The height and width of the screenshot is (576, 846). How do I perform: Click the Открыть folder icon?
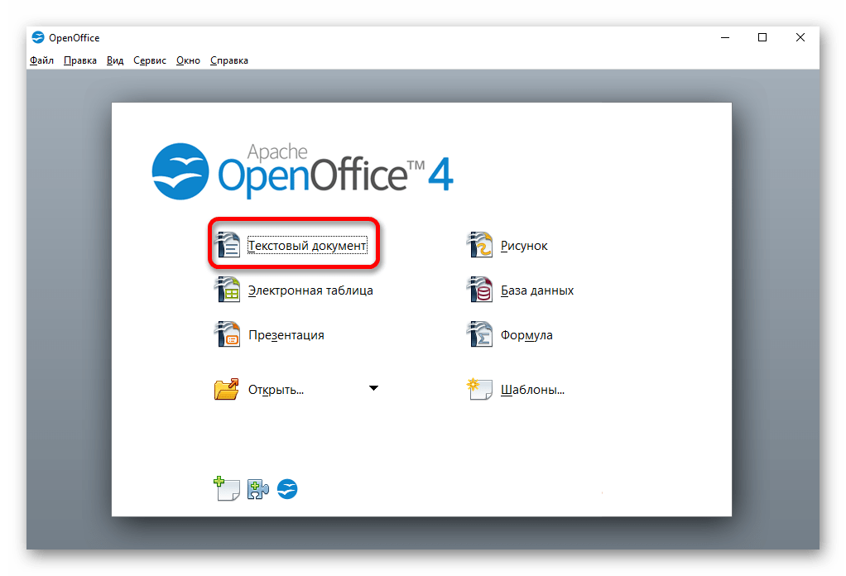coord(227,389)
